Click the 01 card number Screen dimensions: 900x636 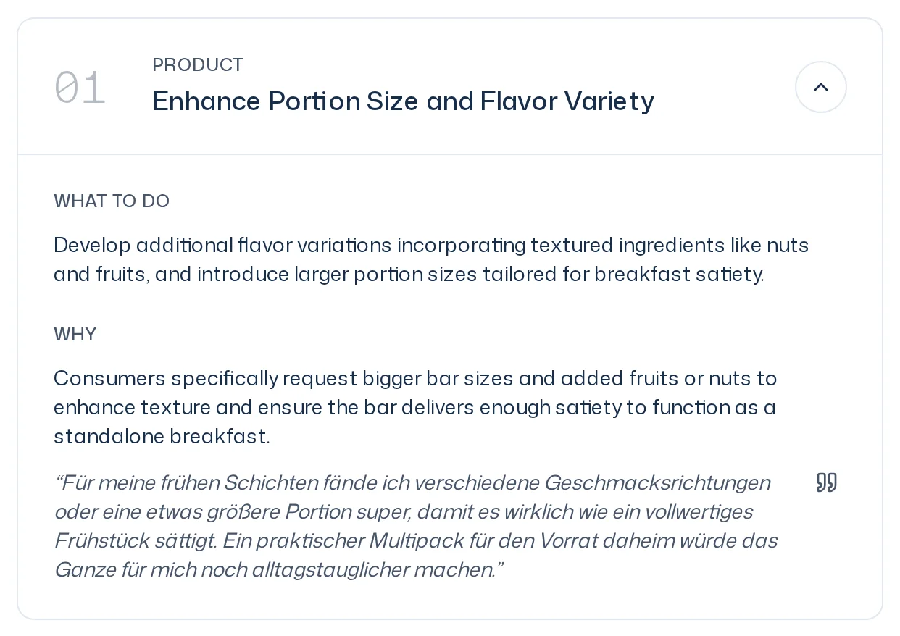[x=80, y=88]
